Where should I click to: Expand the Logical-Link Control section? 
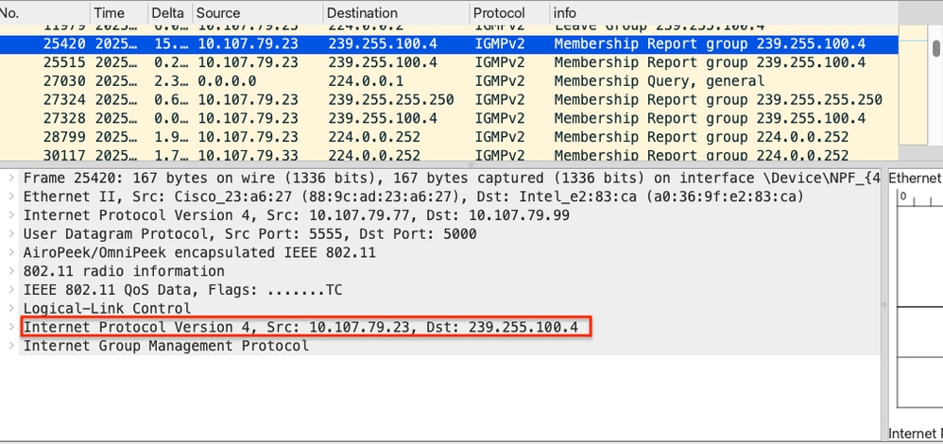11,308
